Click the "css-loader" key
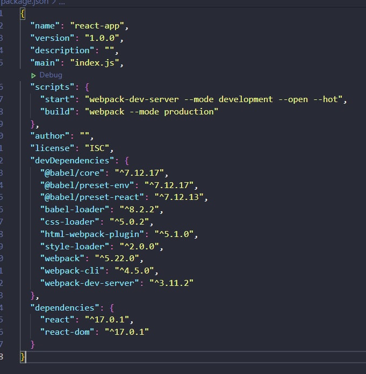The width and height of the screenshot is (366, 374). [70, 222]
